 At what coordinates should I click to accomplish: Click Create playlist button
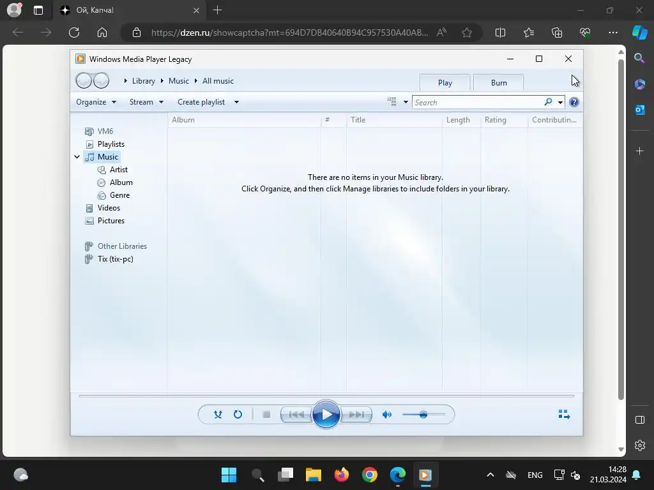point(201,102)
